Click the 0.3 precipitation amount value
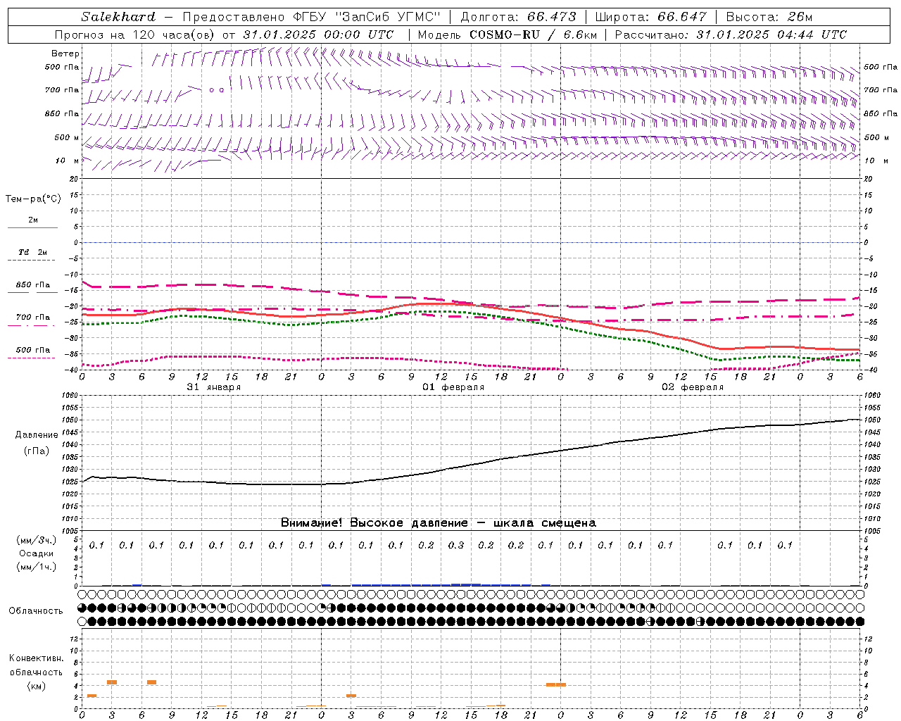The height and width of the screenshot is (721, 901). (x=456, y=545)
